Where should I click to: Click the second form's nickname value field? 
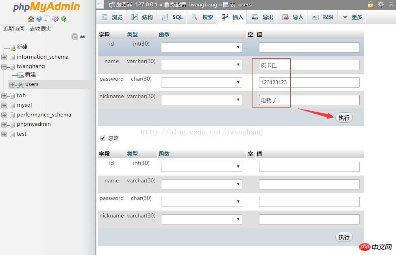tap(309, 219)
